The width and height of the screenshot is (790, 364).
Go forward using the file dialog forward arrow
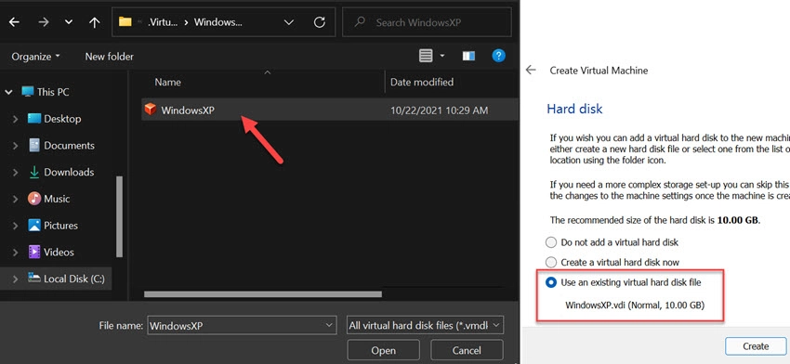click(44, 22)
